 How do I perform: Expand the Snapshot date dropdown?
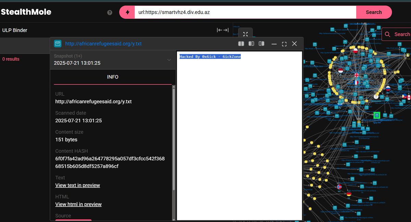113,60
